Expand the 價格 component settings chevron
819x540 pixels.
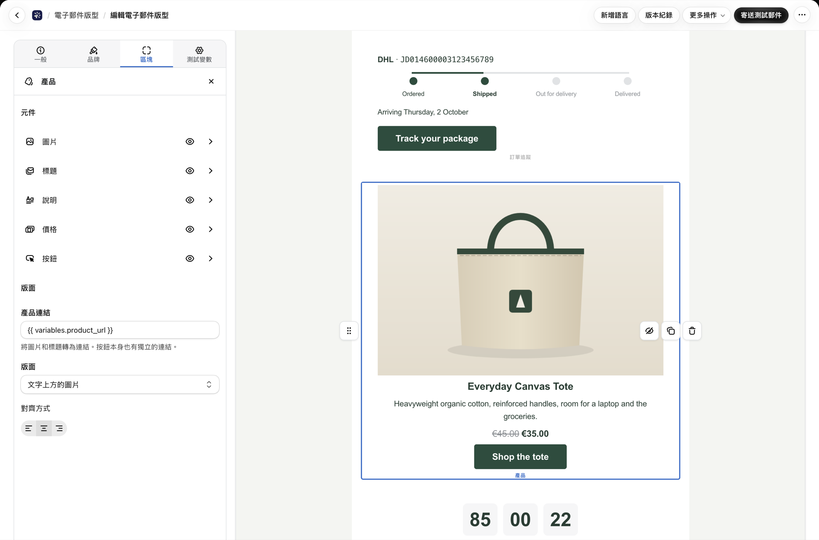click(210, 229)
